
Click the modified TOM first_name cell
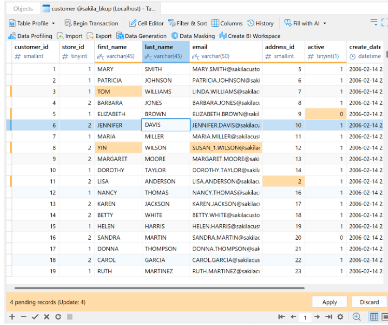pyautogui.click(x=118, y=91)
